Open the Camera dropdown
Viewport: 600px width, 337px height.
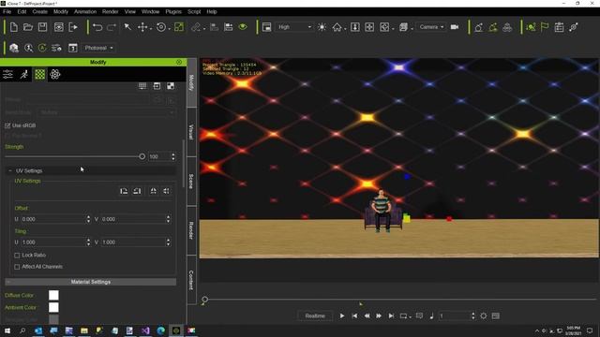click(431, 27)
